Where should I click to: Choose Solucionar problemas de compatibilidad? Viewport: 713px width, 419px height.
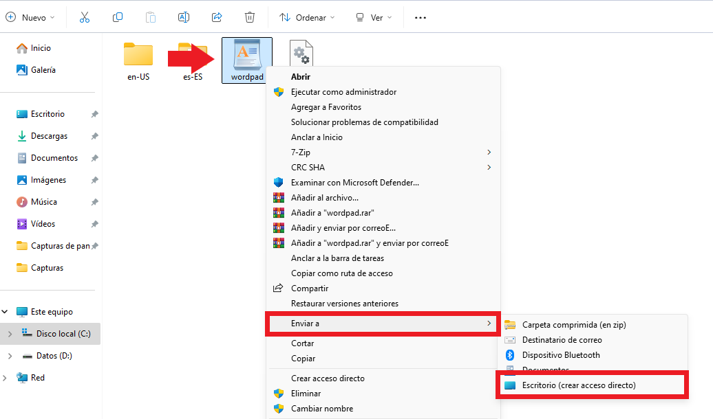(x=383, y=122)
